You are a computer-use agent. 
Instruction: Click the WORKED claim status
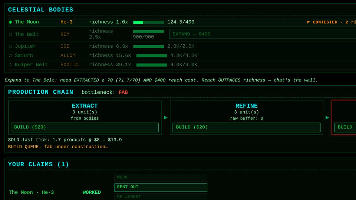pos(92,192)
